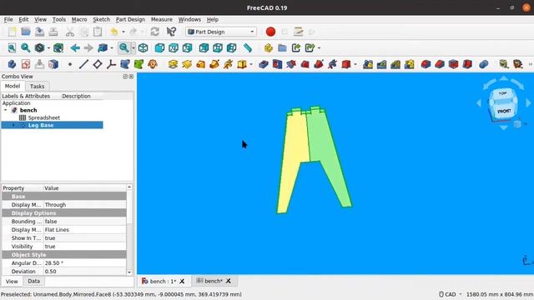Open the File menu
The height and width of the screenshot is (300, 534).
8,19
